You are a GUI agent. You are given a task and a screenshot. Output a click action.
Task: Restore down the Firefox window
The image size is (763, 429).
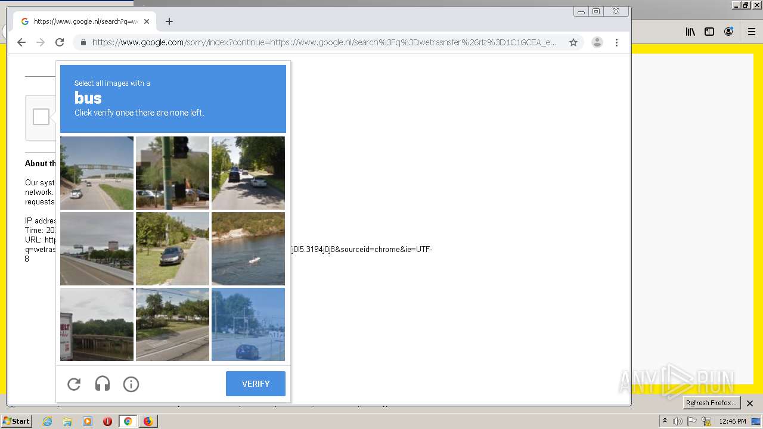click(x=746, y=5)
